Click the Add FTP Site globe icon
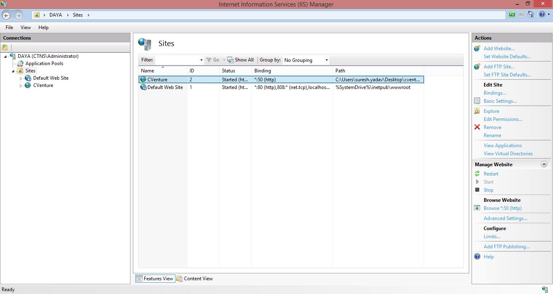The image size is (553, 294). 477,67
